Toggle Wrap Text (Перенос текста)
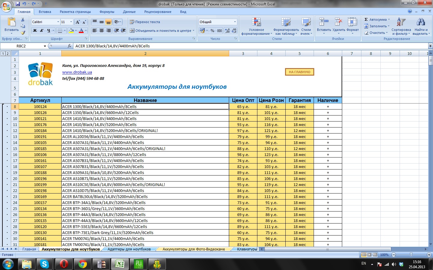 click(145, 22)
